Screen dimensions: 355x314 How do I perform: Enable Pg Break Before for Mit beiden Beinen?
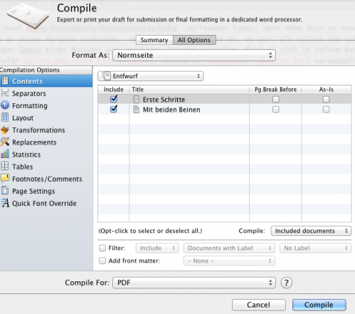pyautogui.click(x=275, y=109)
